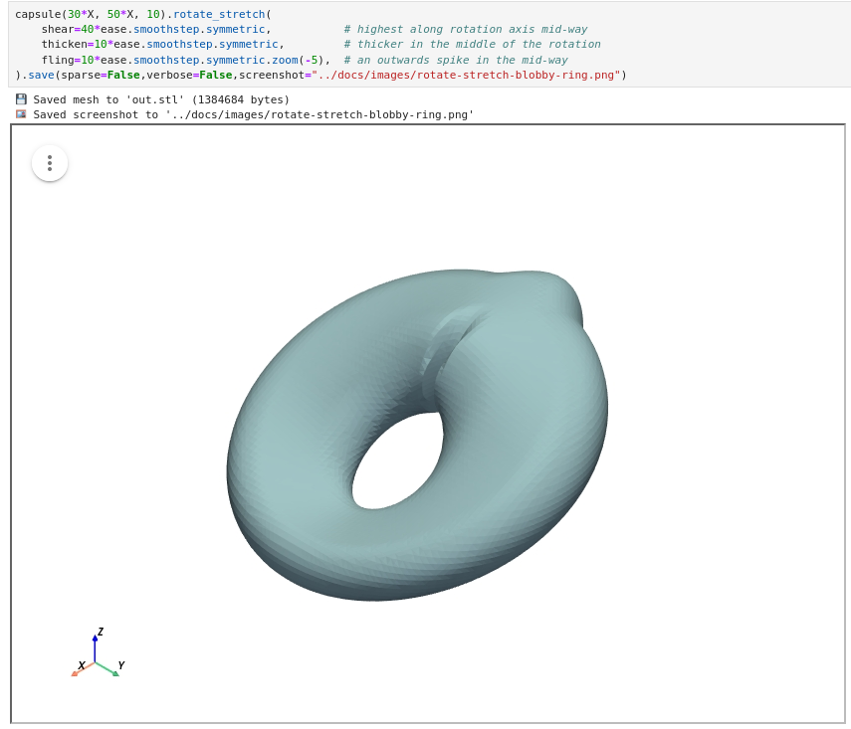The height and width of the screenshot is (729, 851).
Task: Click 'save' method in the last code line
Action: 41,75
